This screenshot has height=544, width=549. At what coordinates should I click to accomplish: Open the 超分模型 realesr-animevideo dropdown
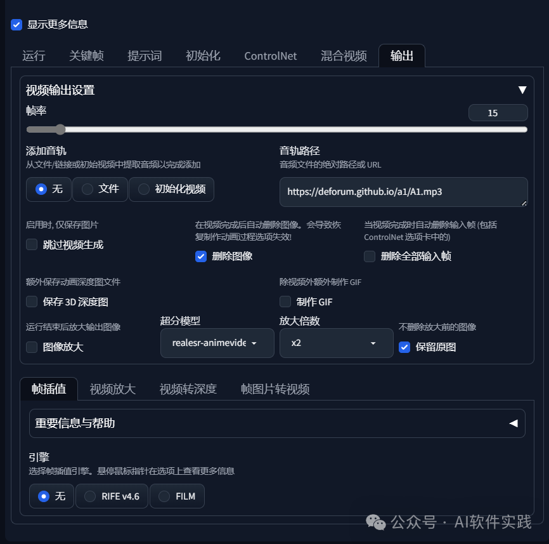(x=217, y=343)
